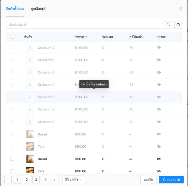Click the ราคาขาย column header
Viewport: 188px width, 186px height.
pos(81,37)
